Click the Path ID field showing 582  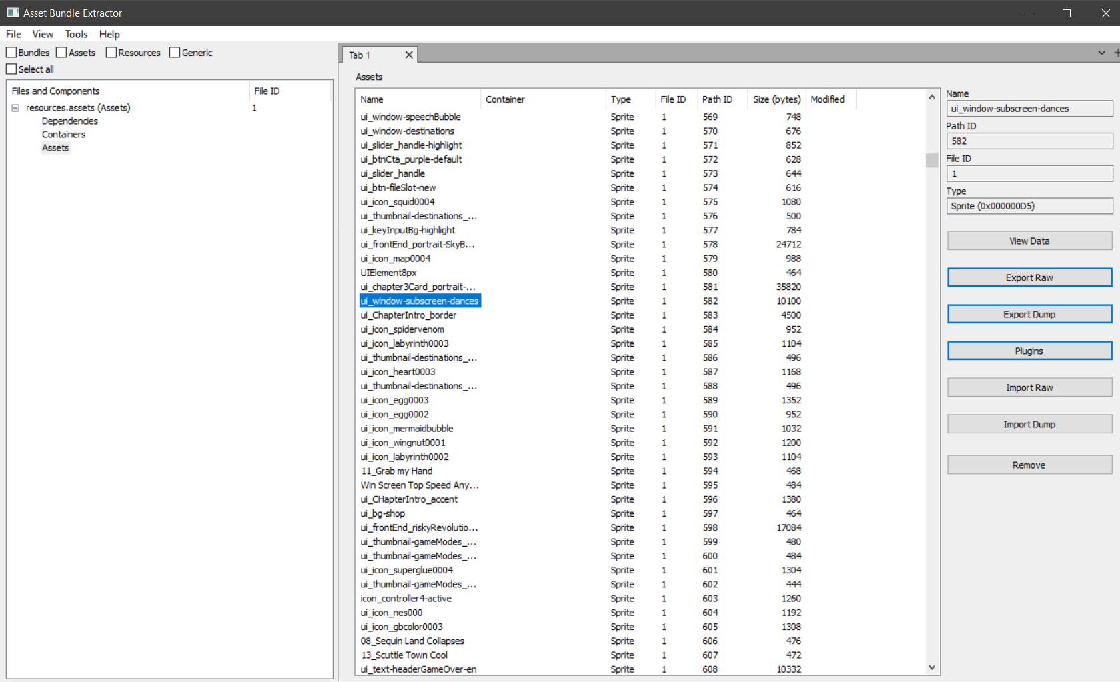1029,141
